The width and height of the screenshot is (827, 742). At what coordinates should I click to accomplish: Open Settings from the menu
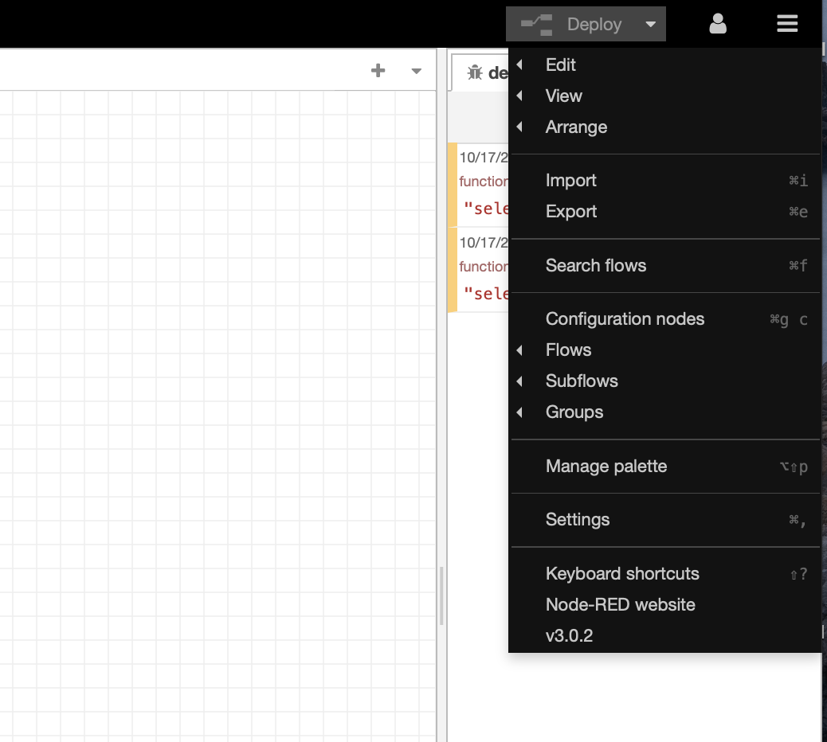[x=664, y=520]
